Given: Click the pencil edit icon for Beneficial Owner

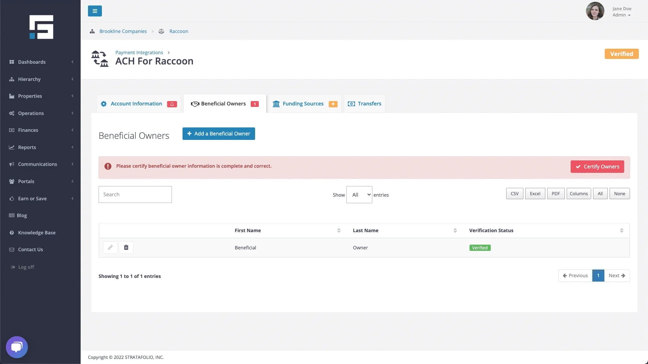Looking at the screenshot, I should click(110, 248).
